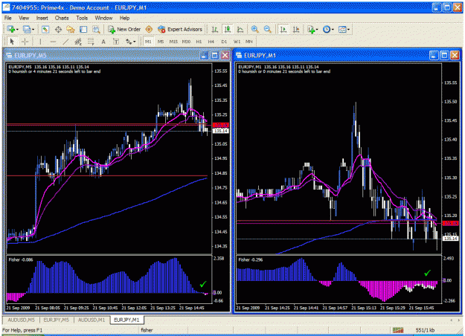This screenshot has height=336, width=465.
Task: Set timeframe to H4
Action: (x=211, y=42)
